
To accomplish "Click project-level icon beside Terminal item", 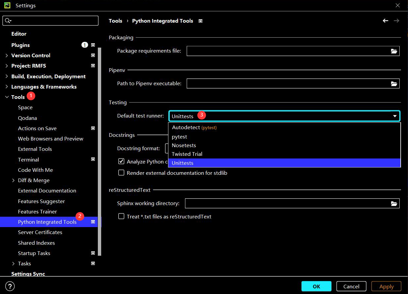I will (93, 159).
